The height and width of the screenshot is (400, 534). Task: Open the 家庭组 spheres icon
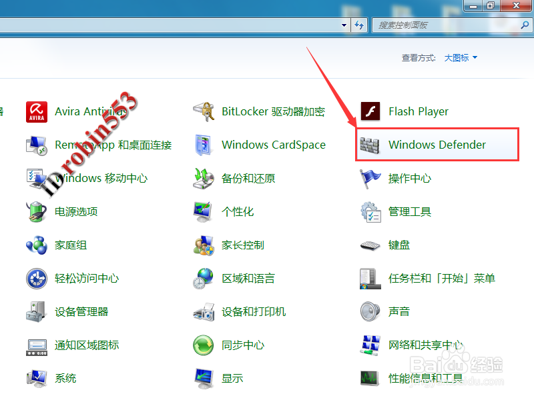pyautogui.click(x=37, y=245)
